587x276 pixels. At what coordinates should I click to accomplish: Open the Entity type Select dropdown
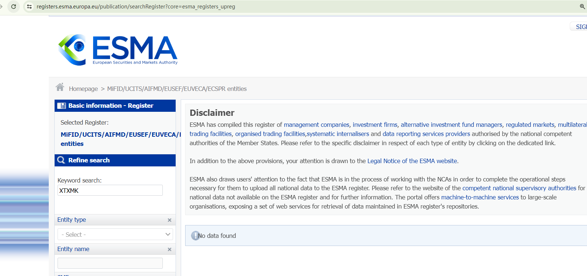[115, 235]
